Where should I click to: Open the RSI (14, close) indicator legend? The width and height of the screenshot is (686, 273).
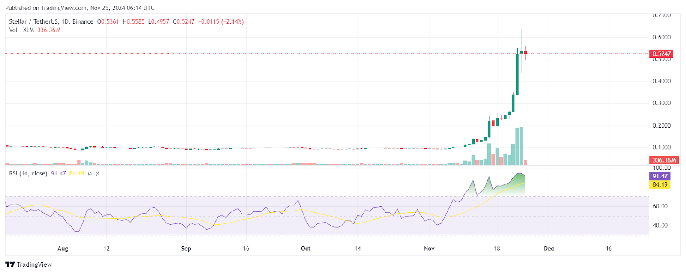28,174
